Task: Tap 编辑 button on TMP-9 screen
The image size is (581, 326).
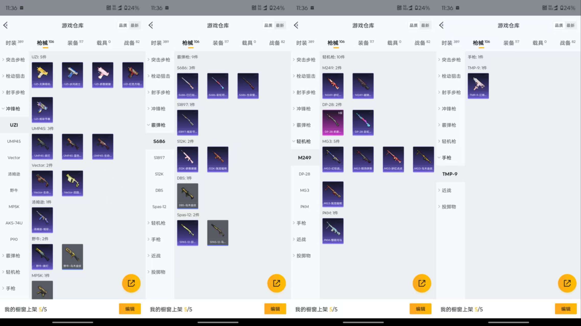Action: tap(566, 309)
